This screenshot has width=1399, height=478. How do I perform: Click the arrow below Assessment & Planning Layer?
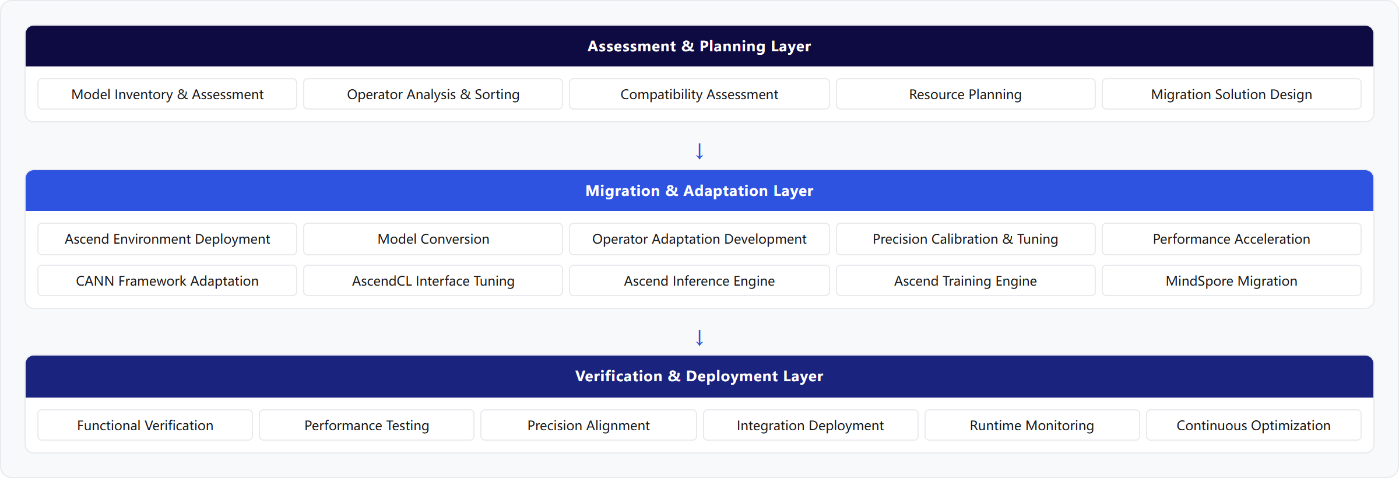click(x=699, y=152)
